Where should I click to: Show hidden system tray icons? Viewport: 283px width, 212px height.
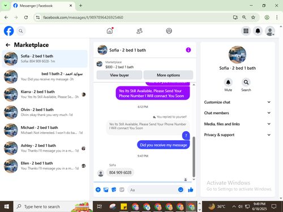pos(234,206)
